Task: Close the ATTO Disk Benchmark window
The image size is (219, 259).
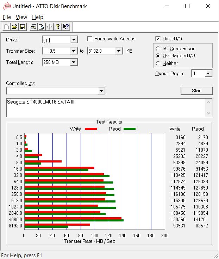Action: (208, 6)
